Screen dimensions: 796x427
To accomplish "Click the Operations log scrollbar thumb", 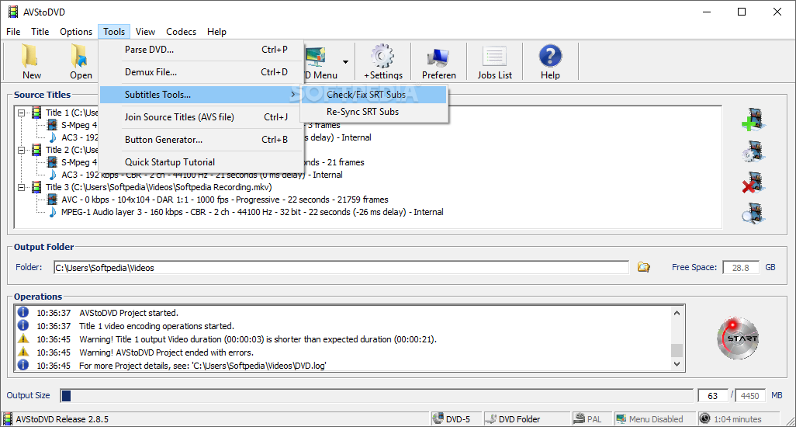I will tap(677, 350).
